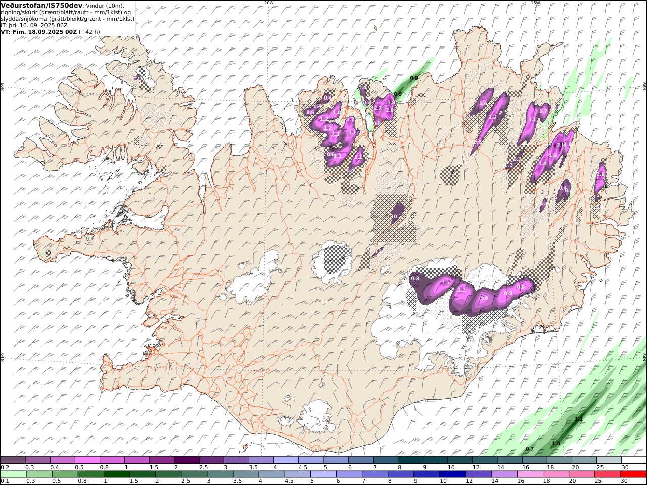Screen dimensions: 647x485
Task: Click the black 1.0 rain value offshore southeast
Action: (556, 444)
